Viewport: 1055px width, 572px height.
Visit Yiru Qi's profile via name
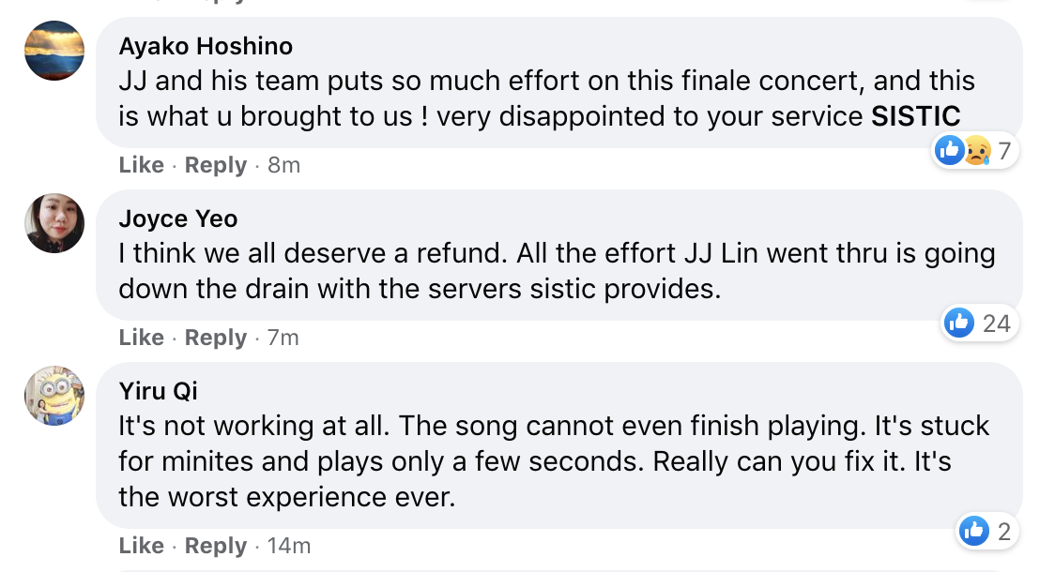158,391
